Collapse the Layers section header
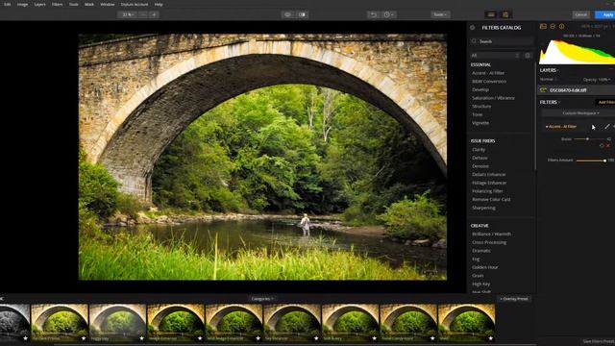The height and width of the screenshot is (346, 615). click(549, 70)
